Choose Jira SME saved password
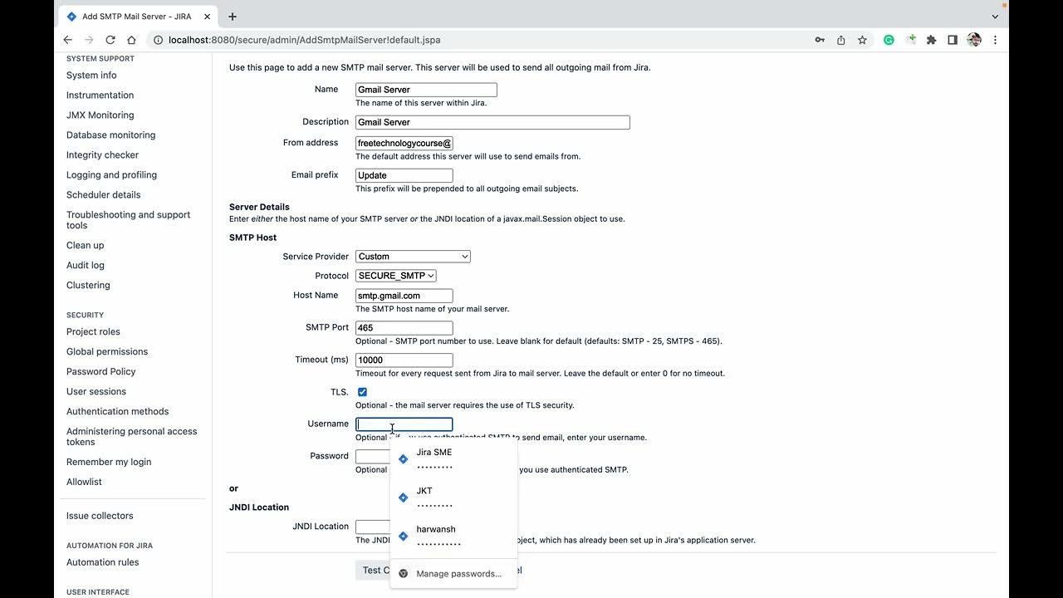Viewport: 1063px width, 598px height. coord(453,459)
